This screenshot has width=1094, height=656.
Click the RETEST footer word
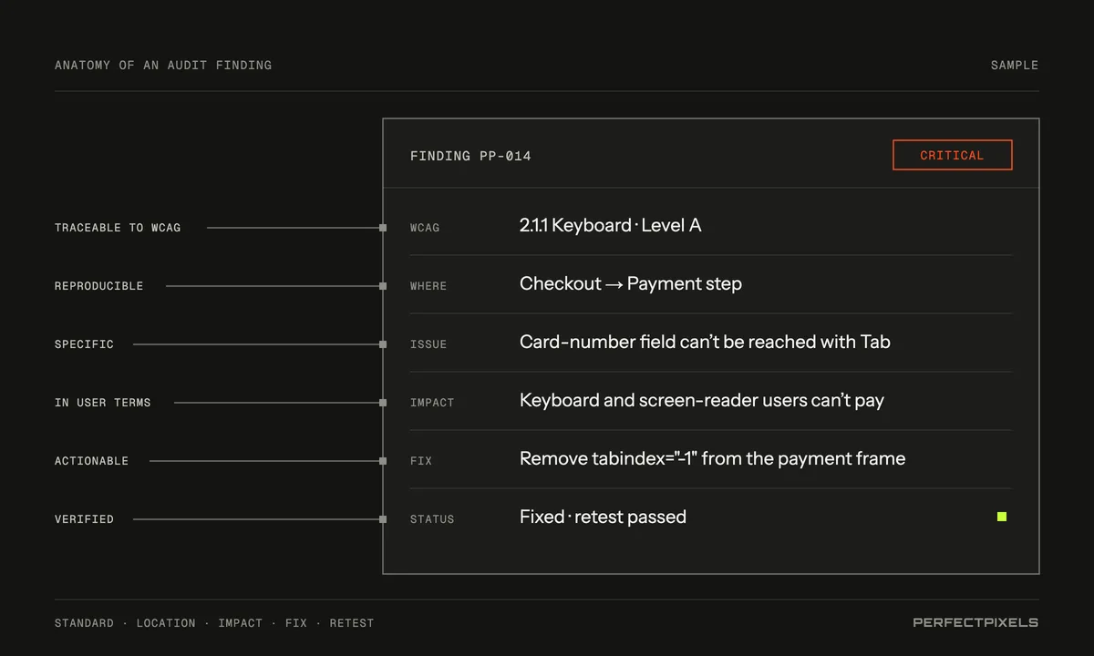click(x=352, y=623)
